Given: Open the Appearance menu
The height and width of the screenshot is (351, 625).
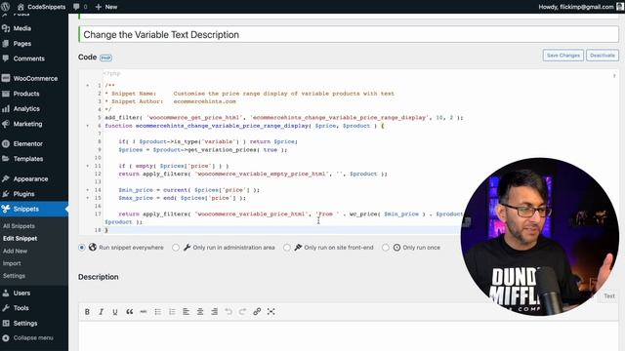Looking at the screenshot, I should (30, 178).
